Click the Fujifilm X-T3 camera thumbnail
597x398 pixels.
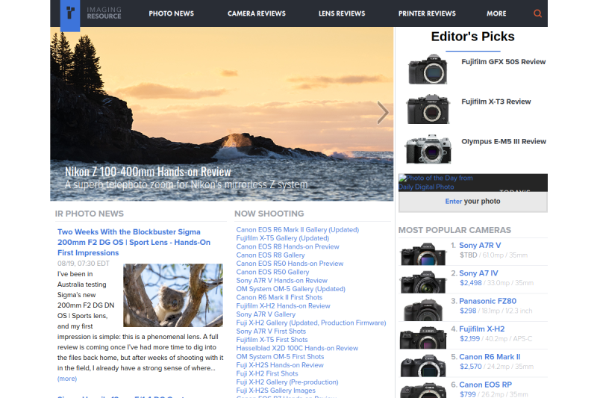point(428,109)
